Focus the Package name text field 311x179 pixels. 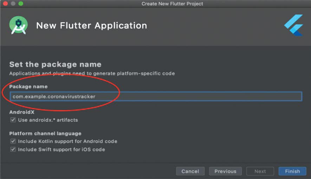[x=155, y=96]
